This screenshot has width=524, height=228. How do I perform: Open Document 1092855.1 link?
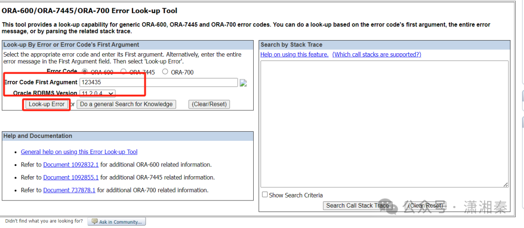click(71, 177)
